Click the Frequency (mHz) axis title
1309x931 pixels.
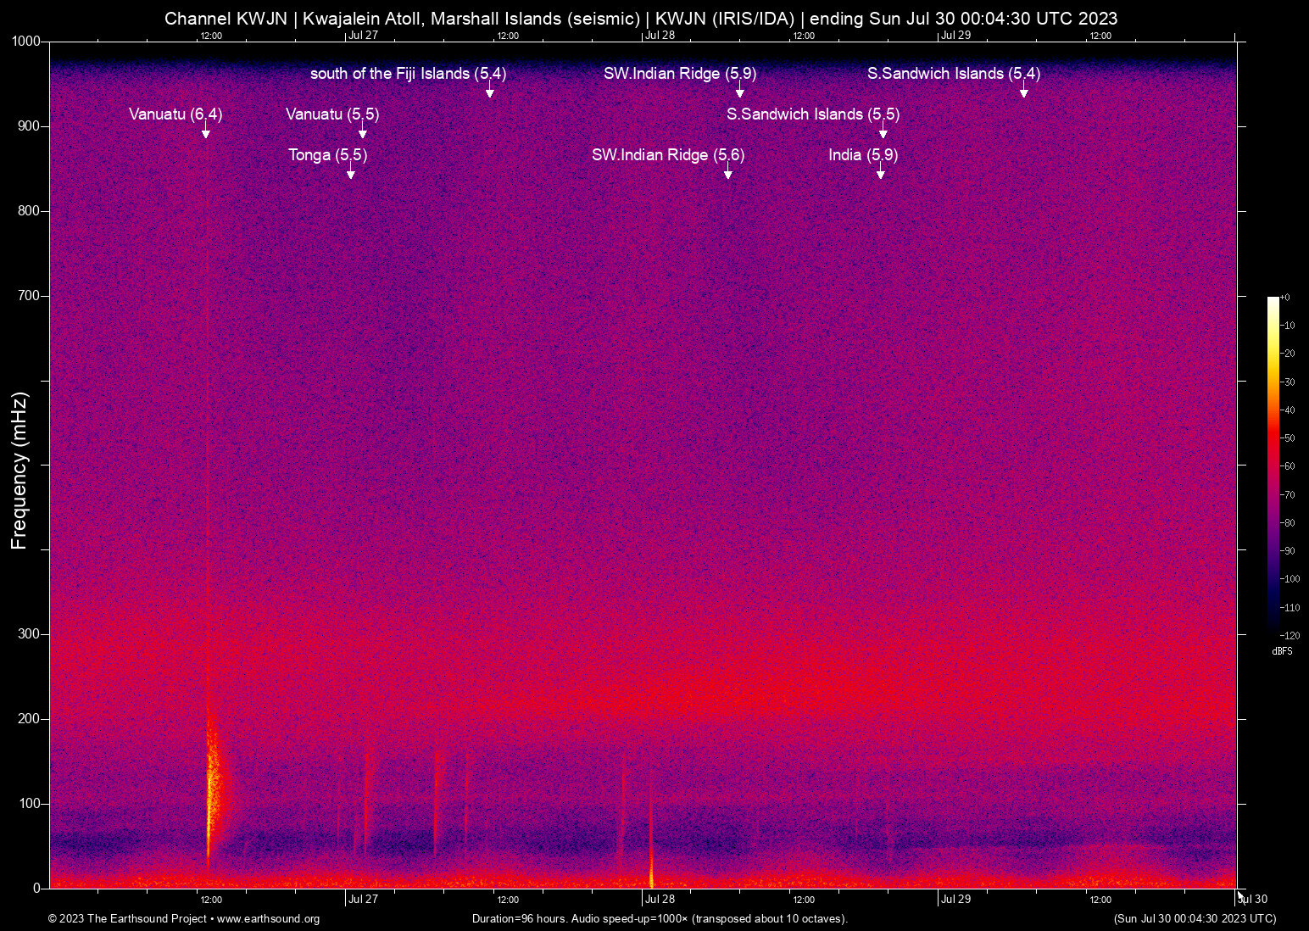[19, 471]
